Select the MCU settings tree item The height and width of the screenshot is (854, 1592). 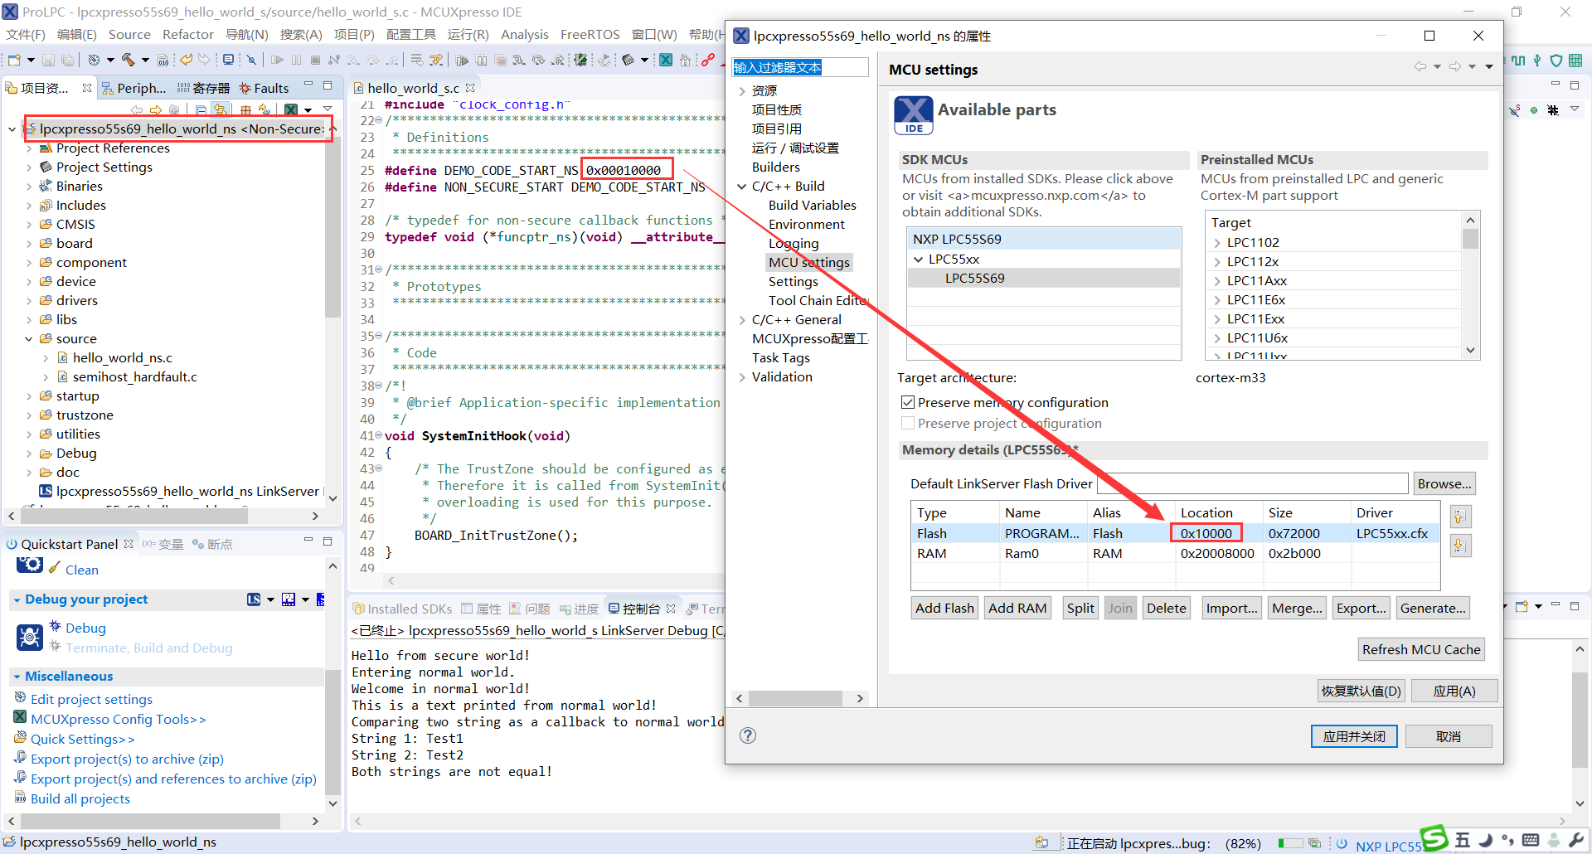(808, 263)
